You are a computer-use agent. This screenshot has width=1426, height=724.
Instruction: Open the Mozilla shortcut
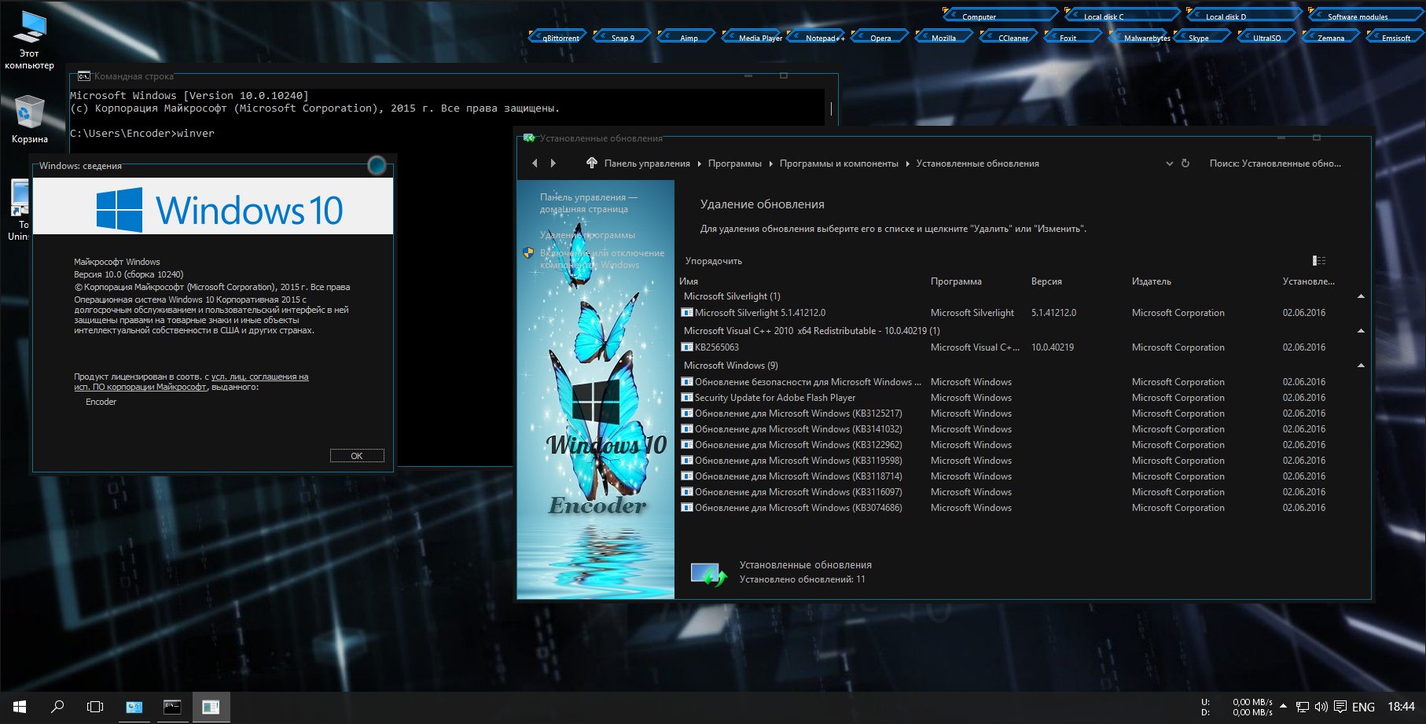tap(943, 37)
